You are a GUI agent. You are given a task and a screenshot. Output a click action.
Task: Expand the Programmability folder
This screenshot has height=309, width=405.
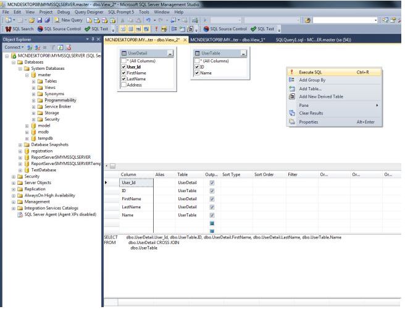33,101
